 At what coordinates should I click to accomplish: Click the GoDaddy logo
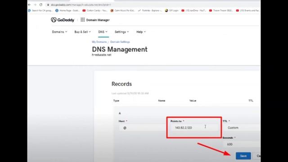63,20
